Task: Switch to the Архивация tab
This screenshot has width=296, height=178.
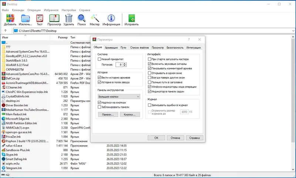Action: (x=111, y=48)
